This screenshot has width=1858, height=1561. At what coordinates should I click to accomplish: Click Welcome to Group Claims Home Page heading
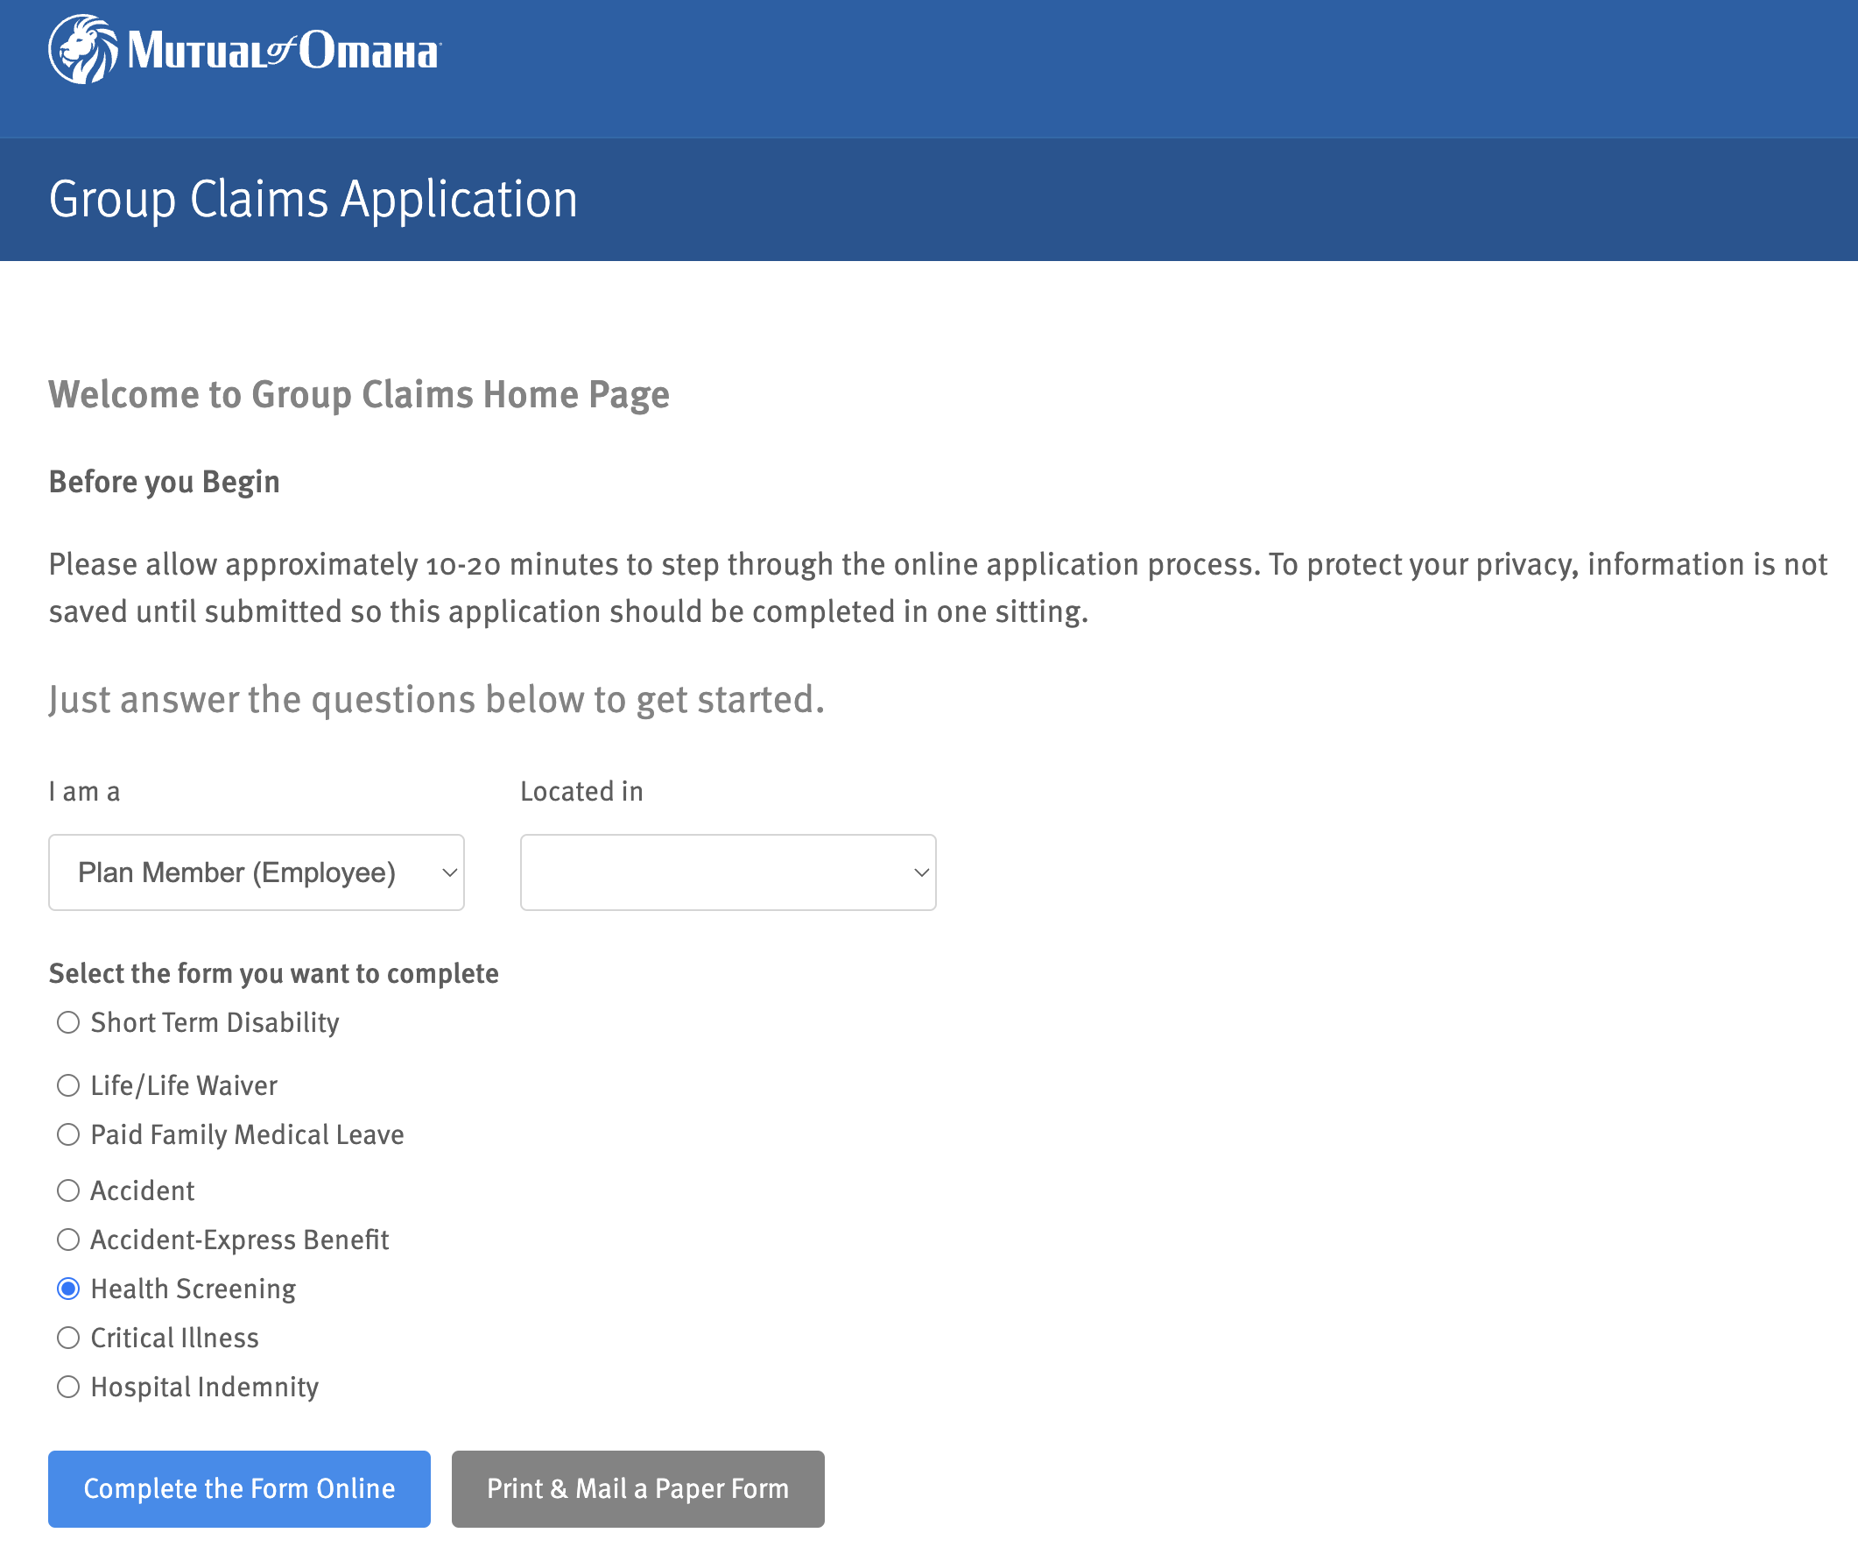click(x=358, y=395)
